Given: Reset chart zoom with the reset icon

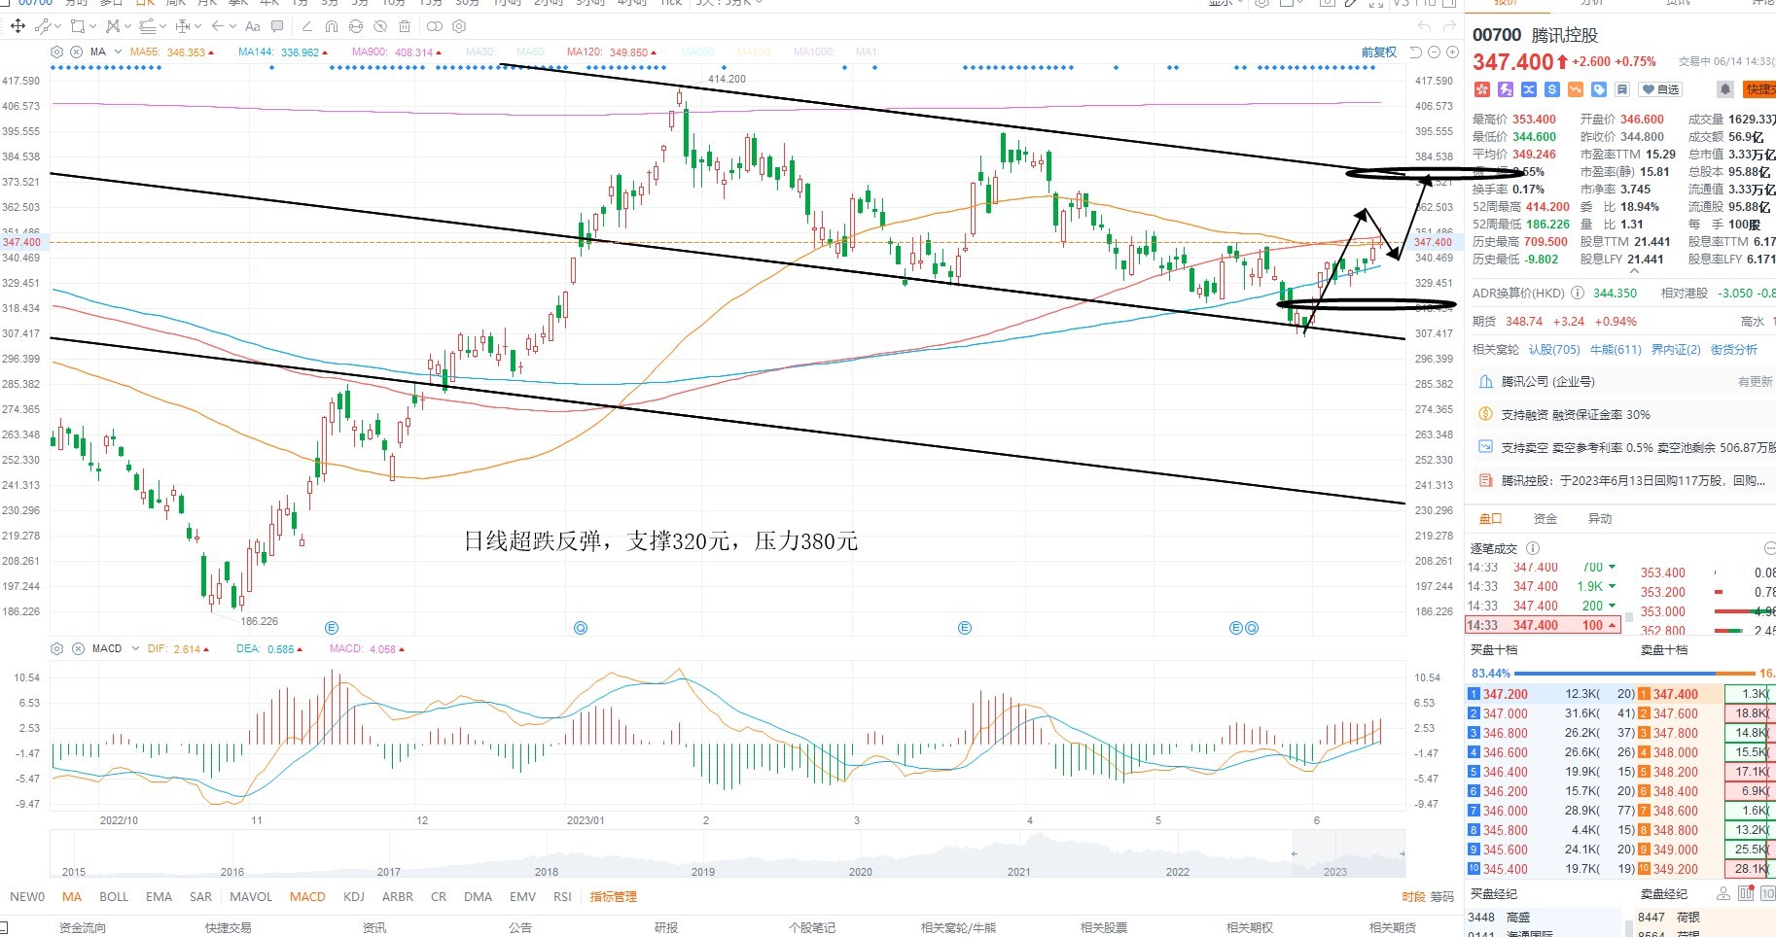Looking at the screenshot, I should [1416, 52].
